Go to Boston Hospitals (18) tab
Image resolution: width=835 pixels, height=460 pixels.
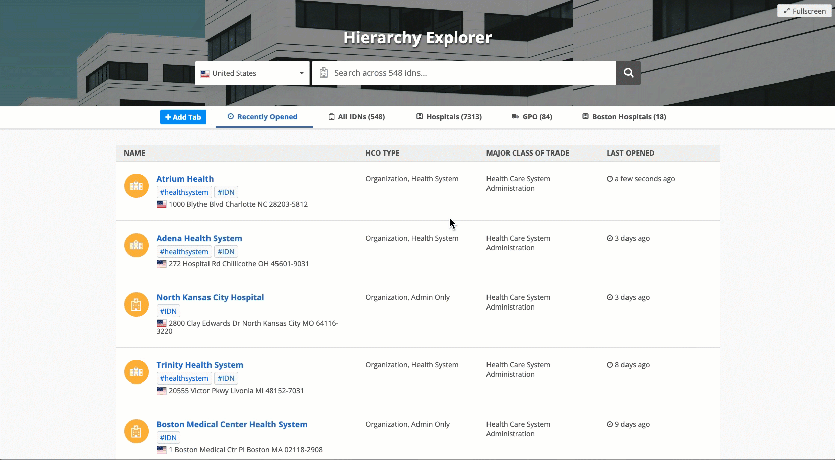(x=624, y=117)
